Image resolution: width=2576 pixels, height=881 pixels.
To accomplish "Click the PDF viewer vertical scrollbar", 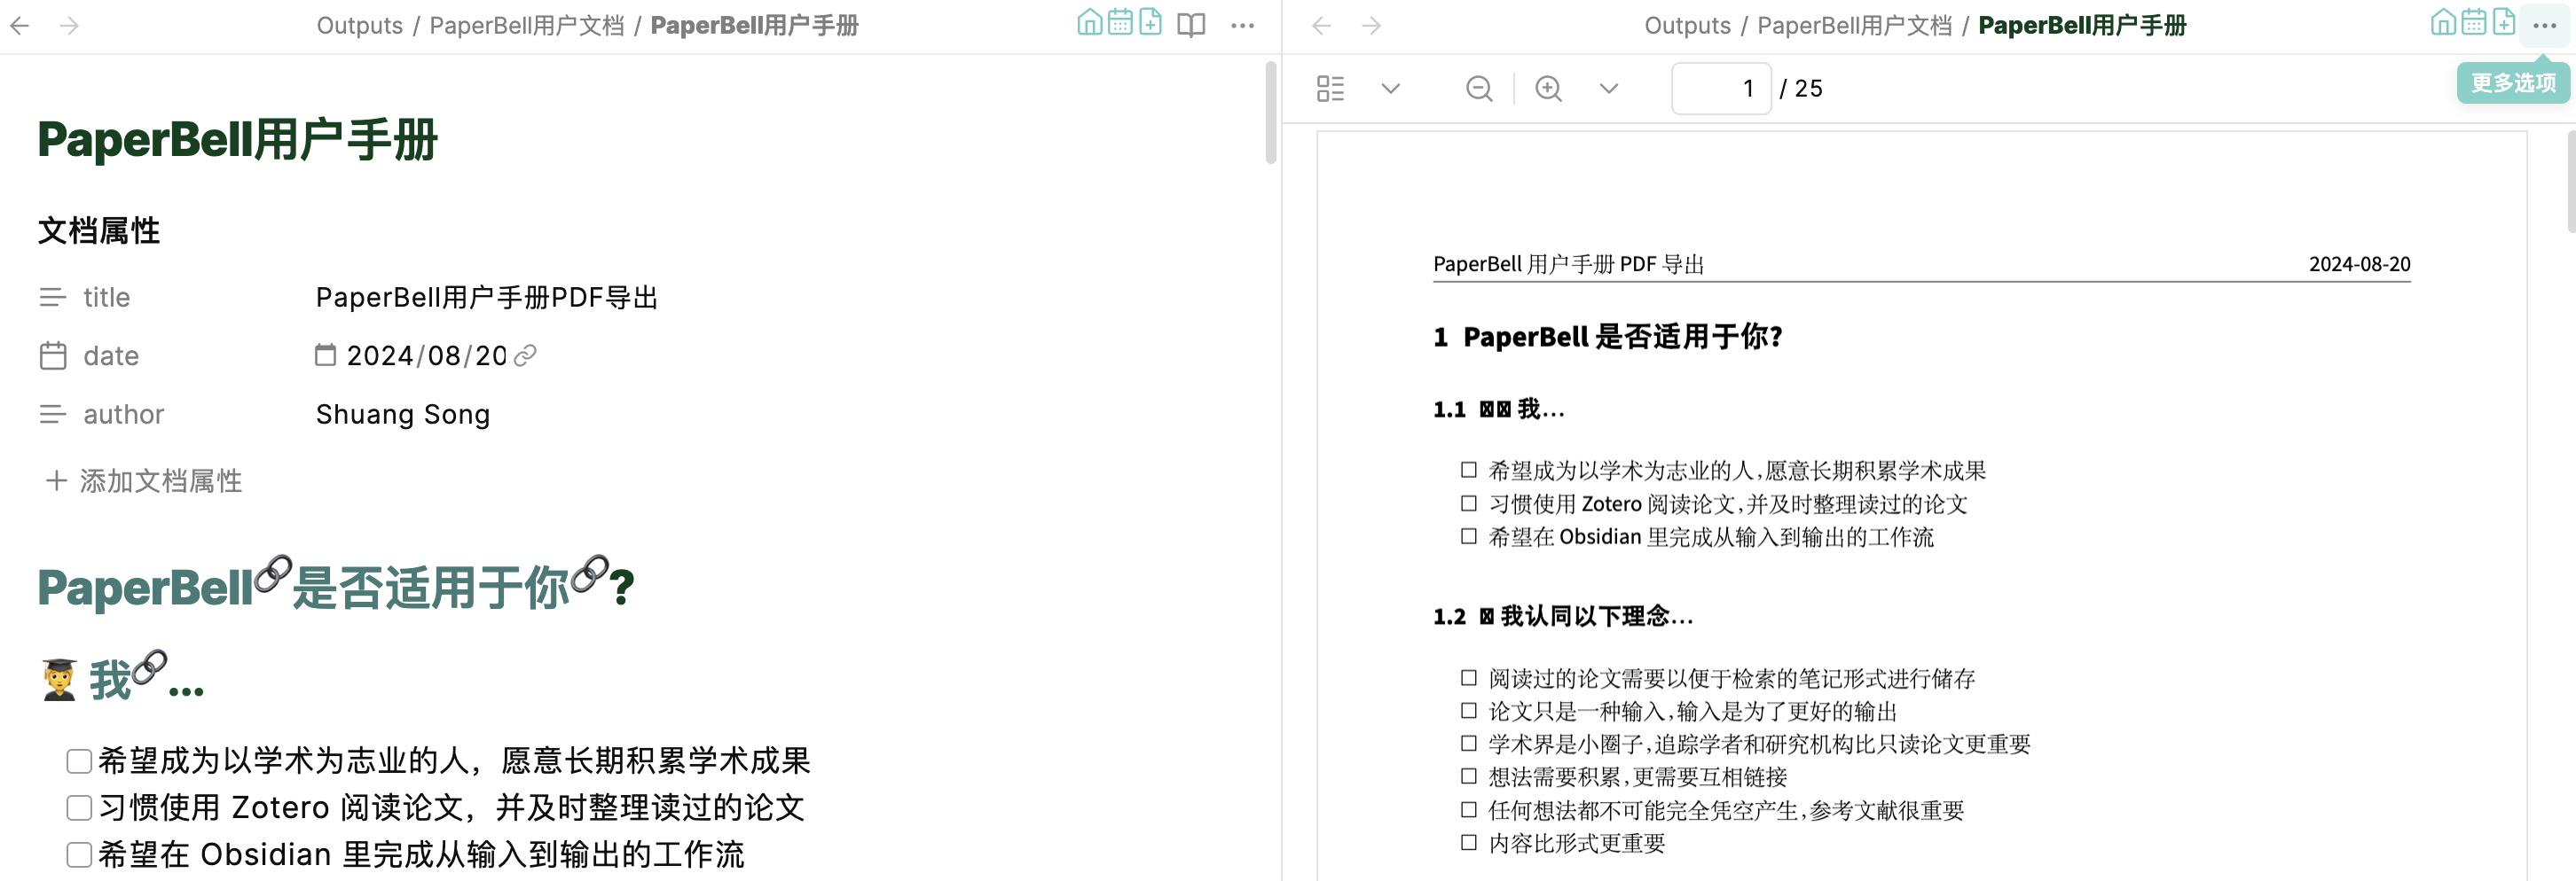I will point(2570,180).
